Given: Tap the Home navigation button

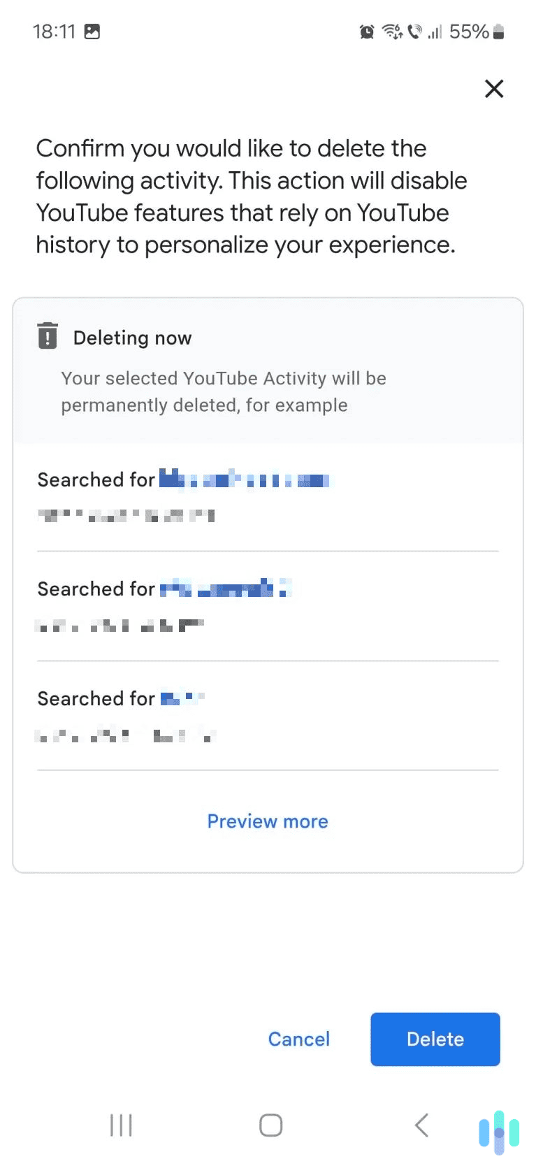Looking at the screenshot, I should [x=270, y=1125].
